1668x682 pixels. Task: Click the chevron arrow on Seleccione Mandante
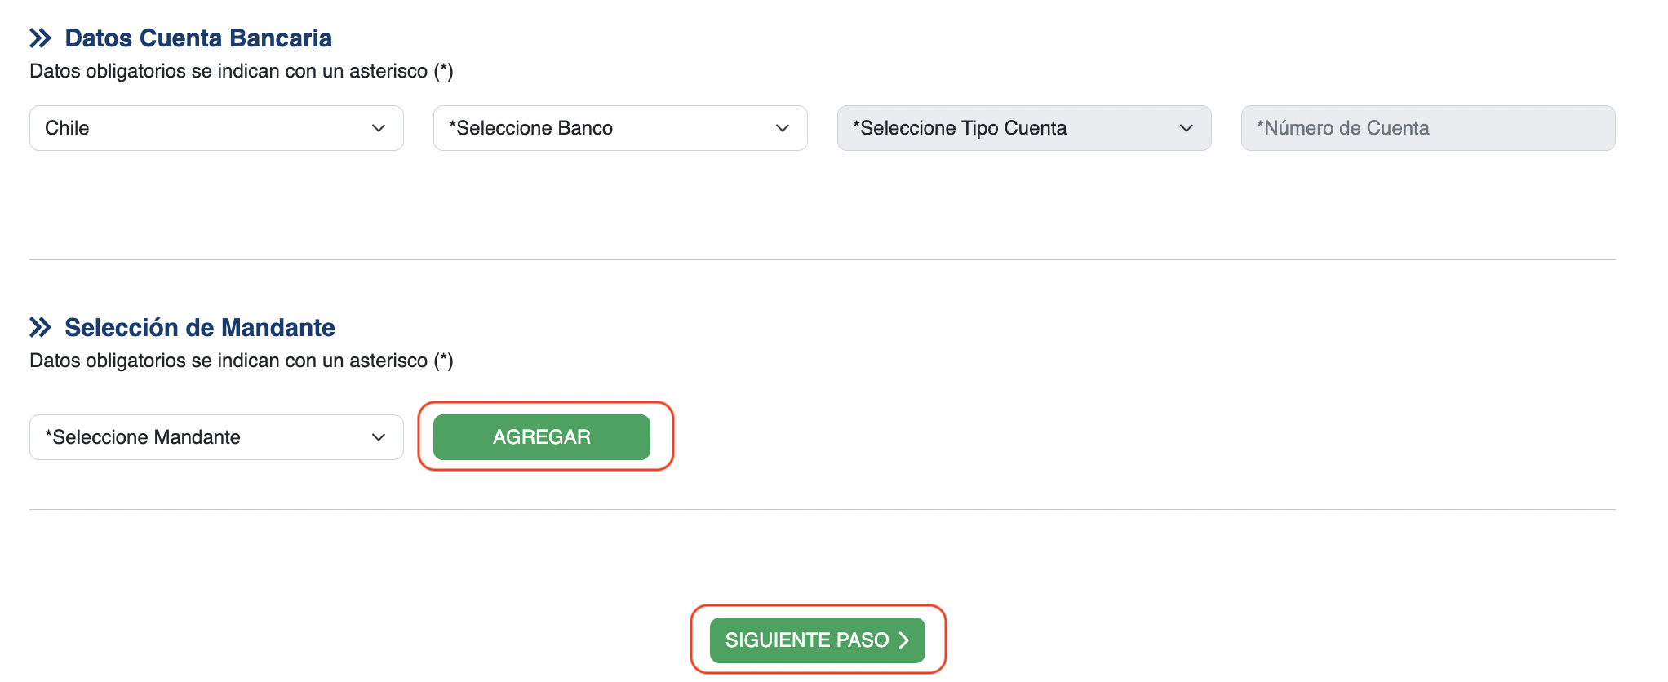coord(379,437)
